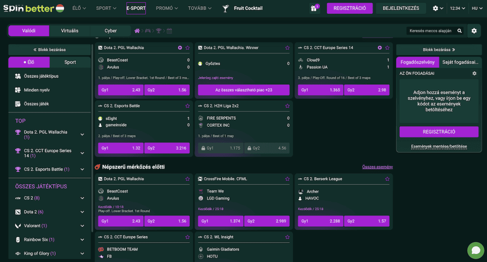Viewport: 487px width, 262px height.
Task: Click the home icon in breadcrumb
Action: click(x=137, y=31)
